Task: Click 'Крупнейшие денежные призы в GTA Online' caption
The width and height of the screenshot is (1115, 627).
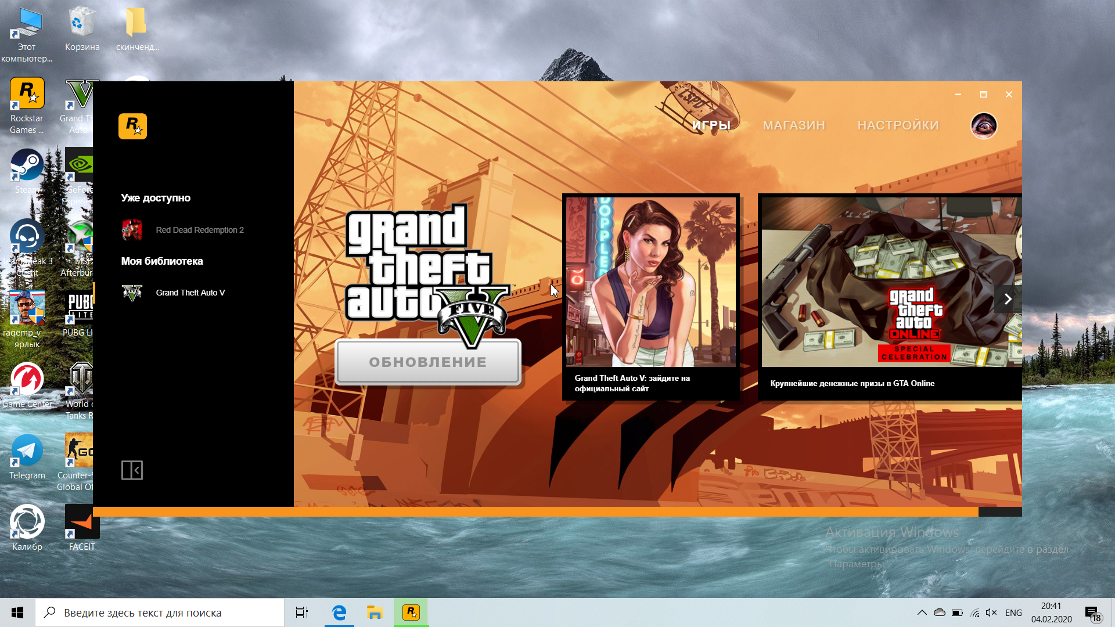Action: [x=852, y=383]
